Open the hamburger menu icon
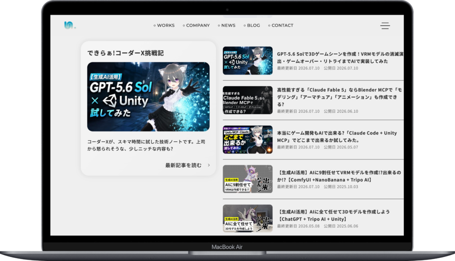The width and height of the screenshot is (455, 261). click(385, 25)
